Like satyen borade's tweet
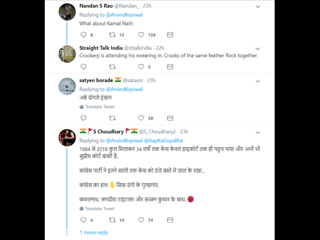The image size is (320, 240). pos(142,118)
